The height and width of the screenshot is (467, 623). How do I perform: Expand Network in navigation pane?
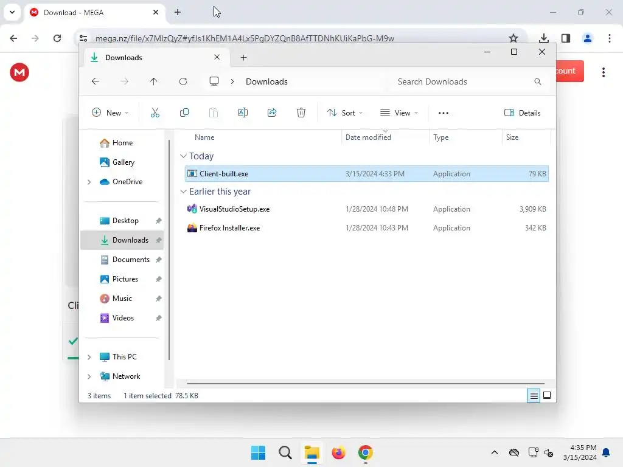click(89, 376)
